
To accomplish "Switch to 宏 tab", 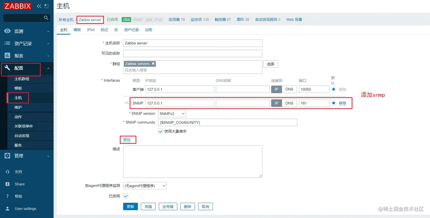I will [116, 30].
